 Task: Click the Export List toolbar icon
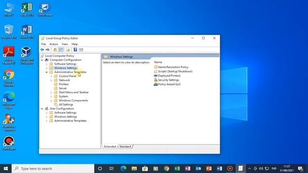pos(68,50)
